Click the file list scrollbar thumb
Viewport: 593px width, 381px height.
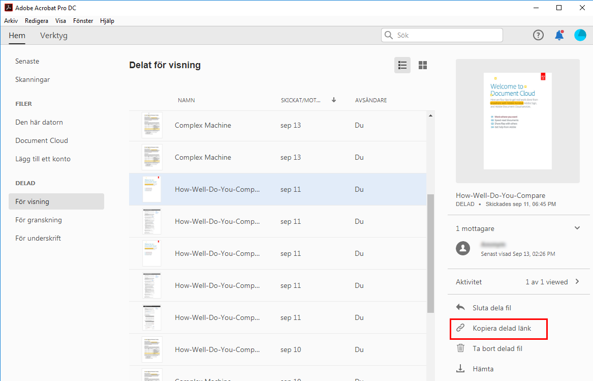[x=430, y=253]
